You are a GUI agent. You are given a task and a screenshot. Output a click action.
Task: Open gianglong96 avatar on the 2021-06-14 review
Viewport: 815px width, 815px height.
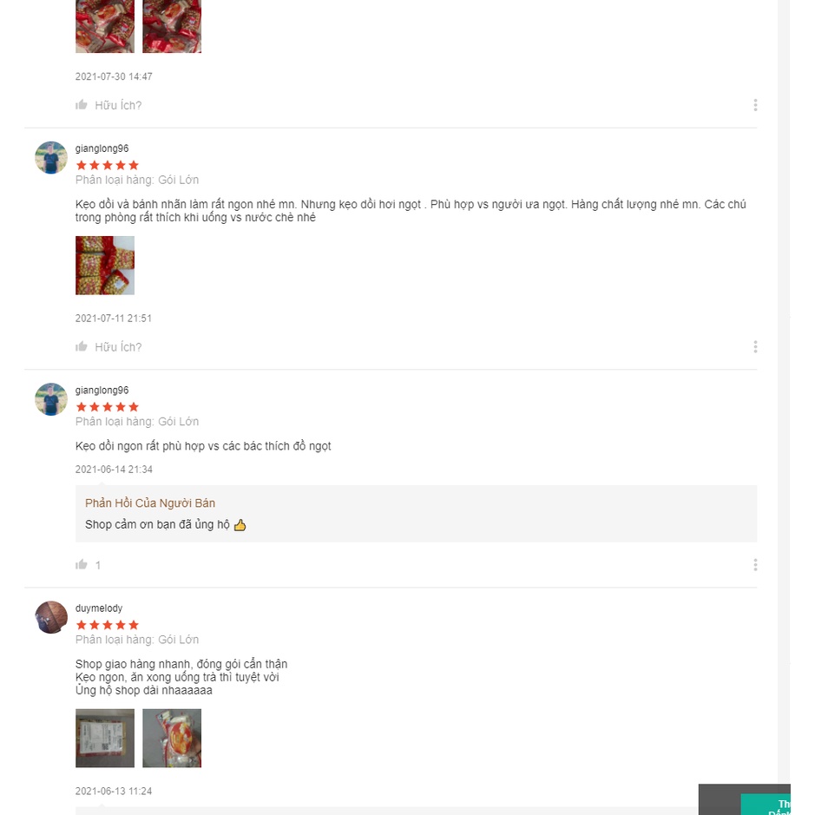[x=51, y=399]
